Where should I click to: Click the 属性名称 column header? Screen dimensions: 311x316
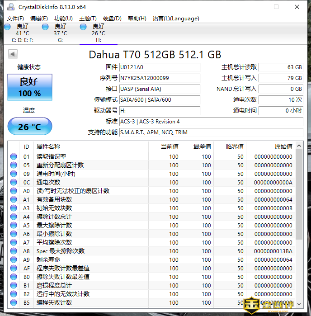click(x=48, y=146)
